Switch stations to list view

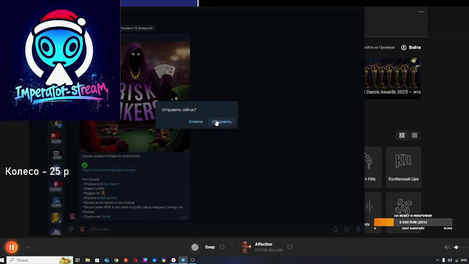pos(414,135)
